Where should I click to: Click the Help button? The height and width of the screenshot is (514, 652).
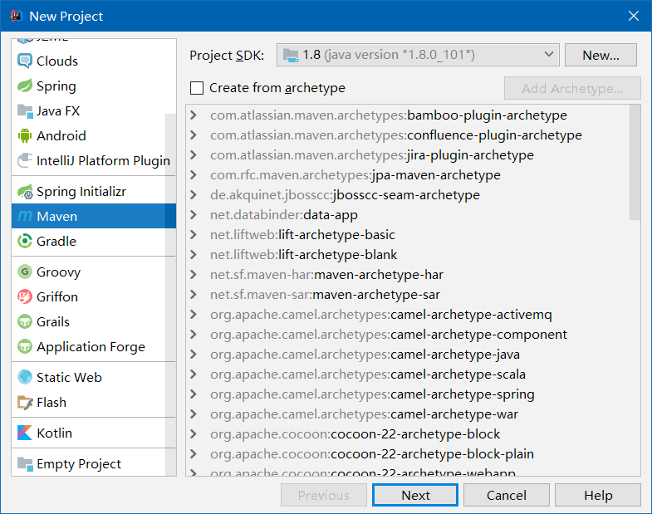(x=598, y=495)
